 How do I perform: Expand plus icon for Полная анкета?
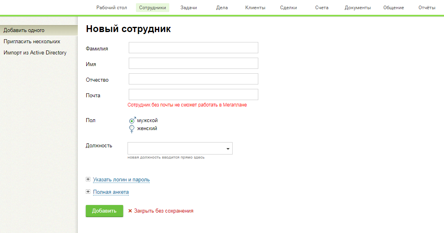pyautogui.click(x=88, y=192)
